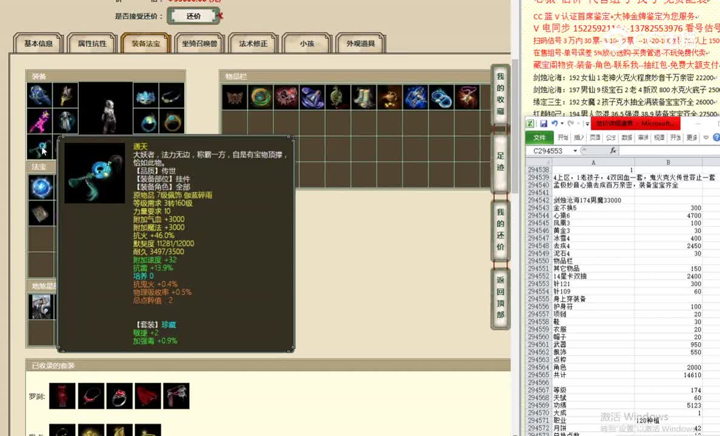
Task: Click the Excel Help question mark icon
Action: coord(716,137)
